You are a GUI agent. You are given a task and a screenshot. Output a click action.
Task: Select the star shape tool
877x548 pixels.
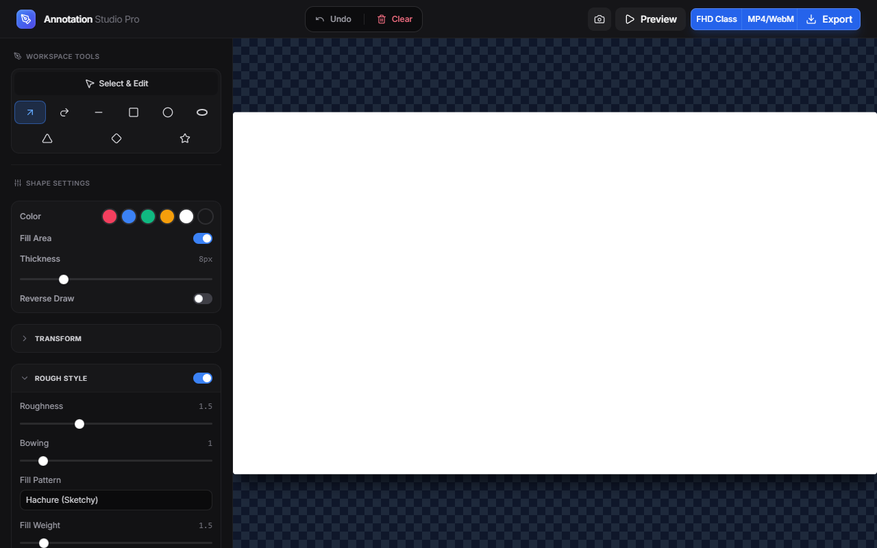point(185,138)
